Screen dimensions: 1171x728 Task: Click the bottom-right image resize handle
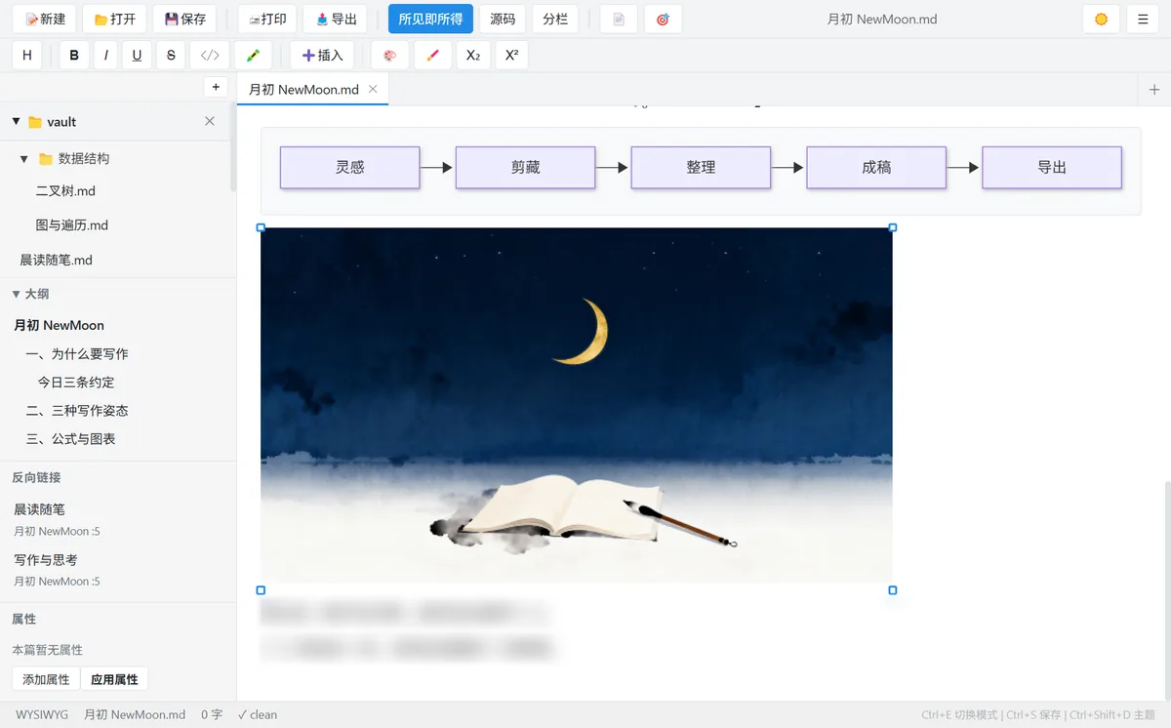893,590
